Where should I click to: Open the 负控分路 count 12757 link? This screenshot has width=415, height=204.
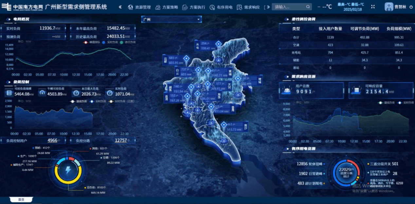click(x=120, y=140)
